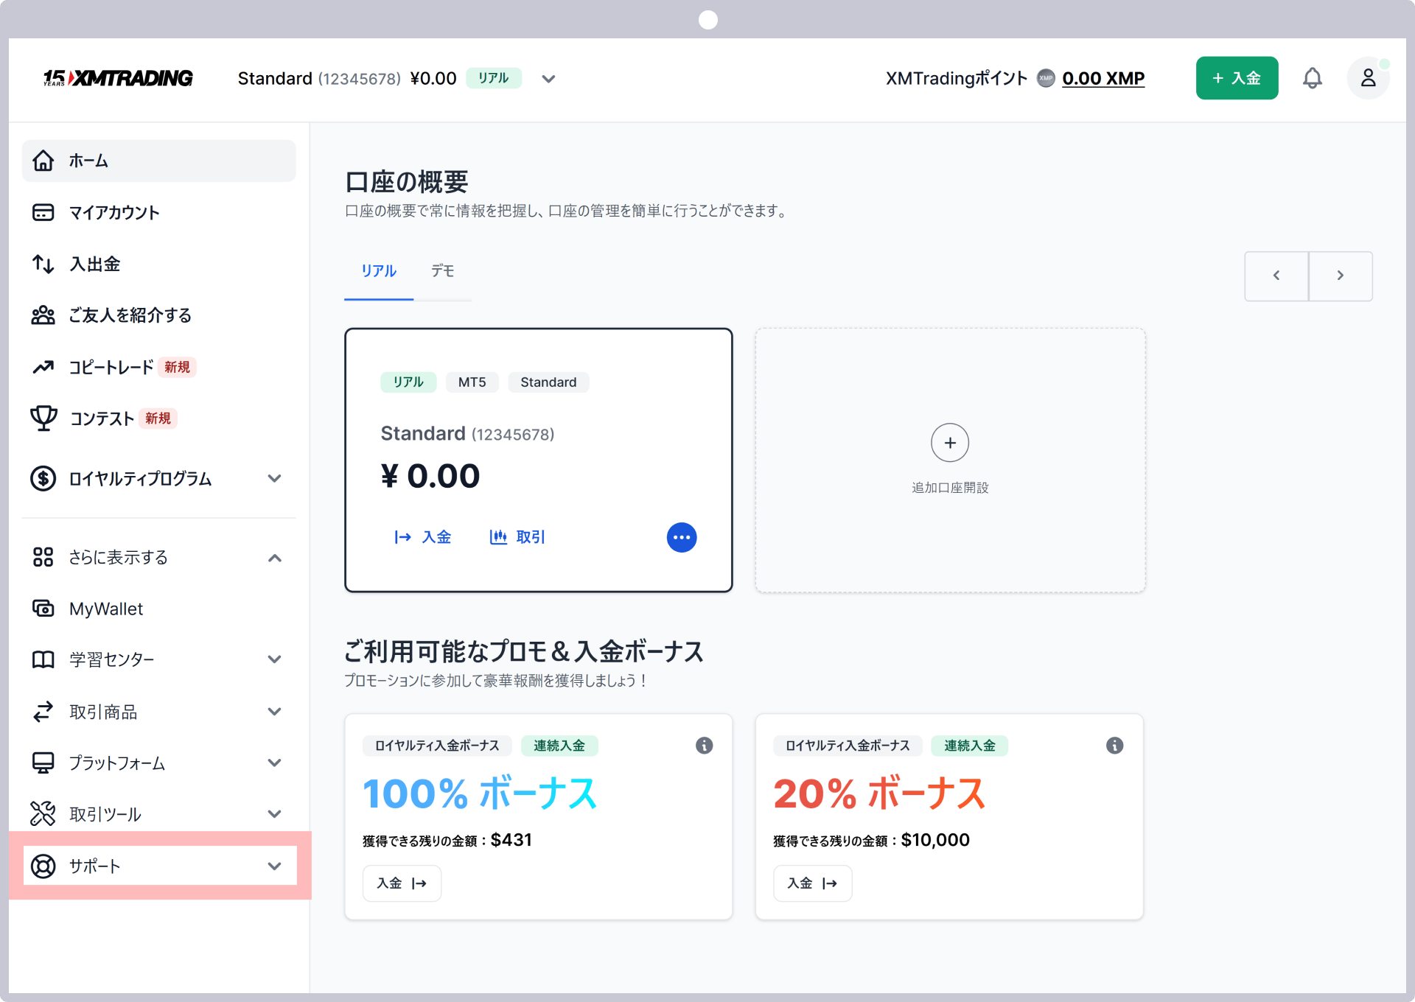Open the user profile avatar
The height and width of the screenshot is (1002, 1415).
[x=1368, y=78]
